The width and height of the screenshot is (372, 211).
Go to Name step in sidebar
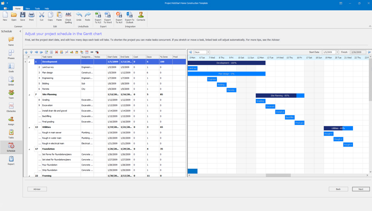tap(11, 41)
